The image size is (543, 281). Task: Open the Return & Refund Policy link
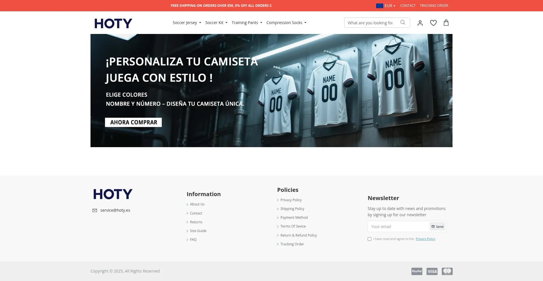pos(299,235)
